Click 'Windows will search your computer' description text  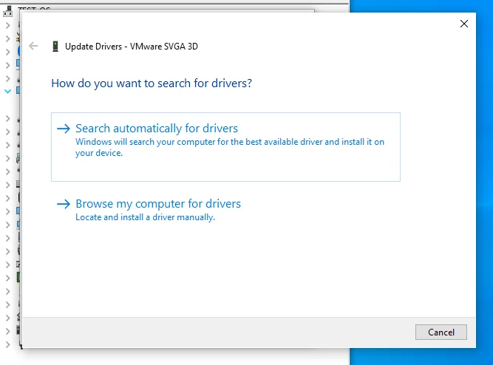coord(230,147)
